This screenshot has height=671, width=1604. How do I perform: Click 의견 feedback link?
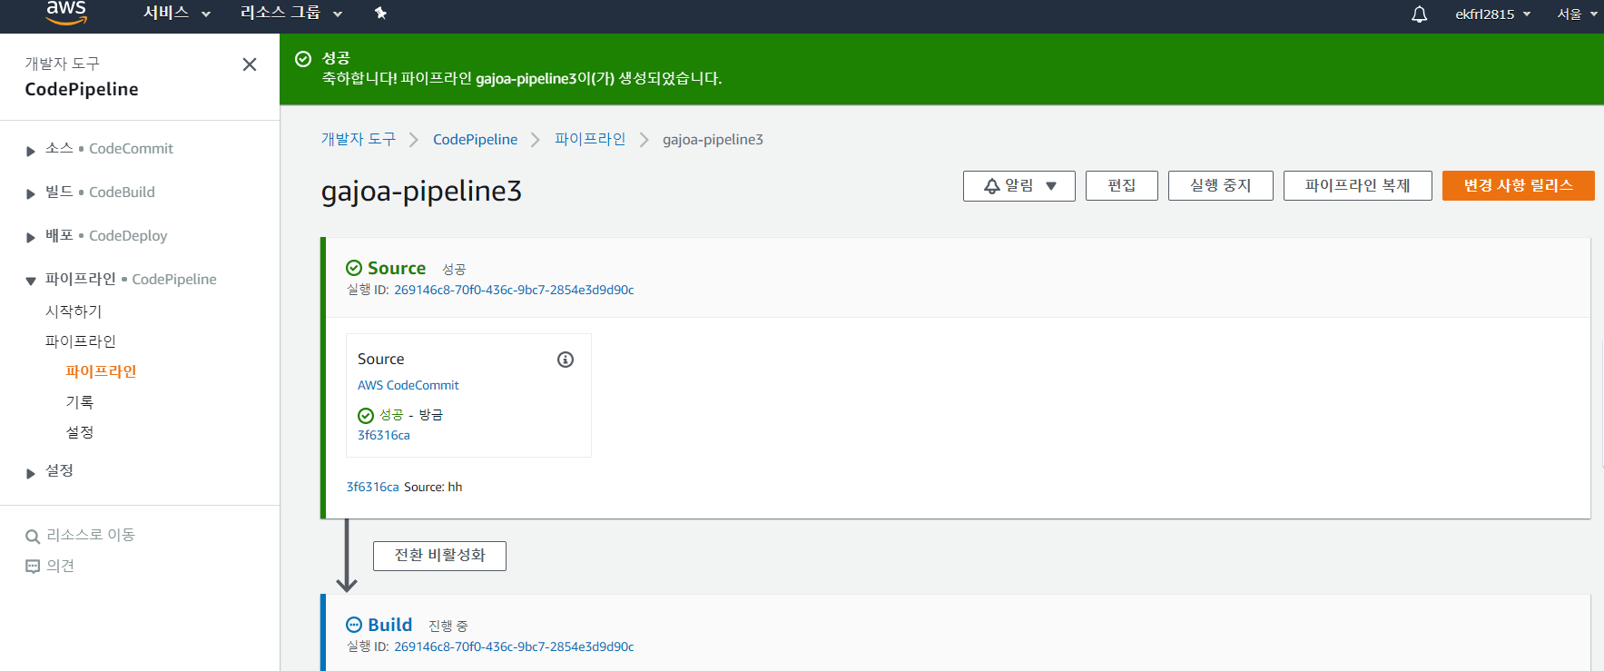61,566
